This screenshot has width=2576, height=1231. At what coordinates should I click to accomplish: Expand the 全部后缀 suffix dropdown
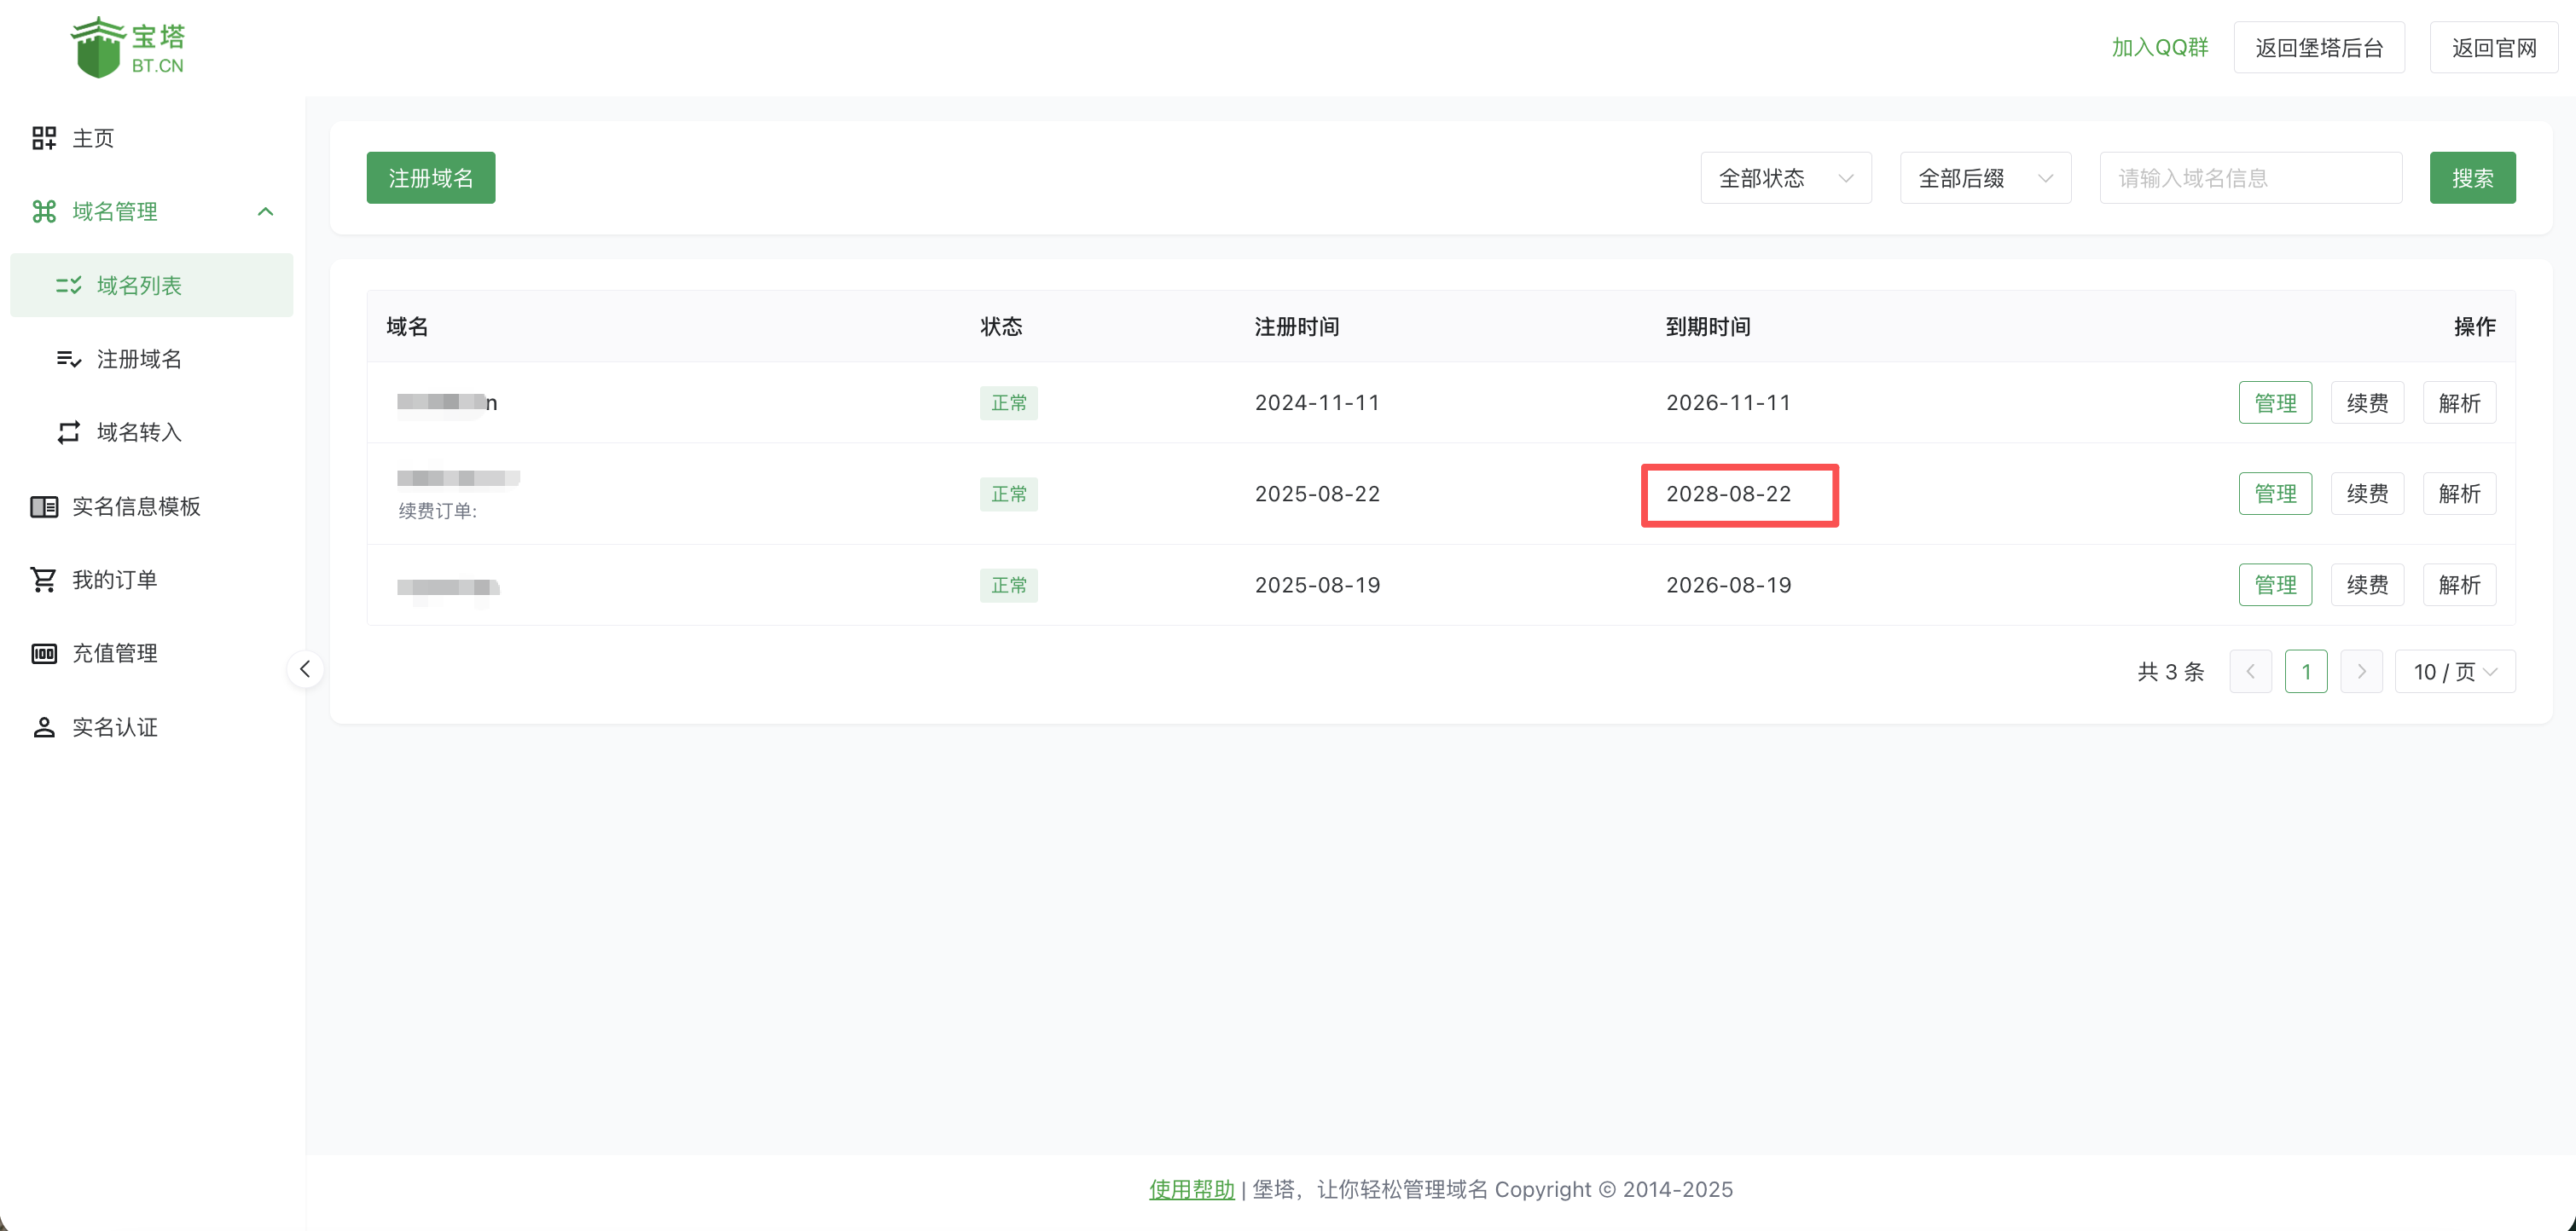1984,176
